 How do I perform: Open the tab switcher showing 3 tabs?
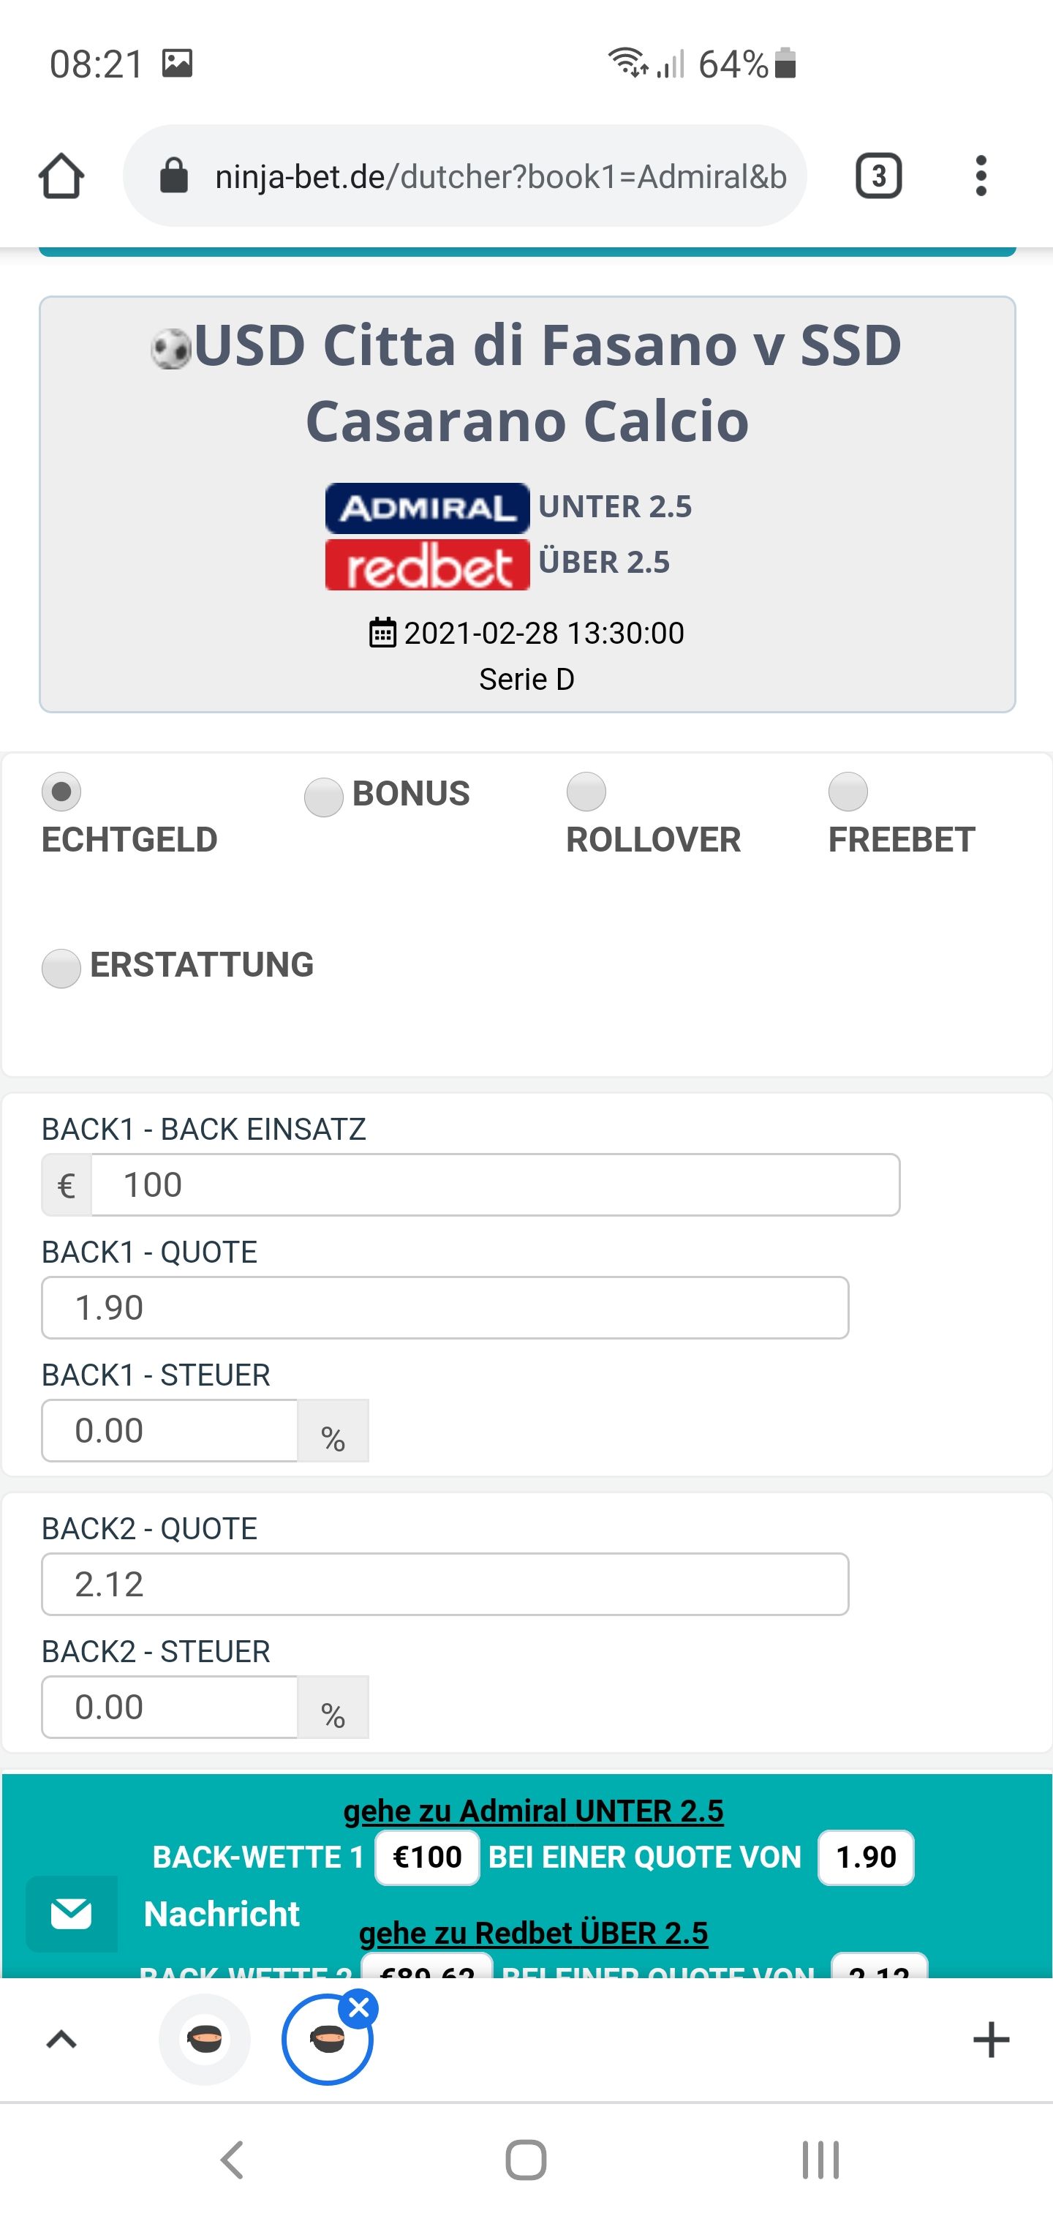pos(879,176)
